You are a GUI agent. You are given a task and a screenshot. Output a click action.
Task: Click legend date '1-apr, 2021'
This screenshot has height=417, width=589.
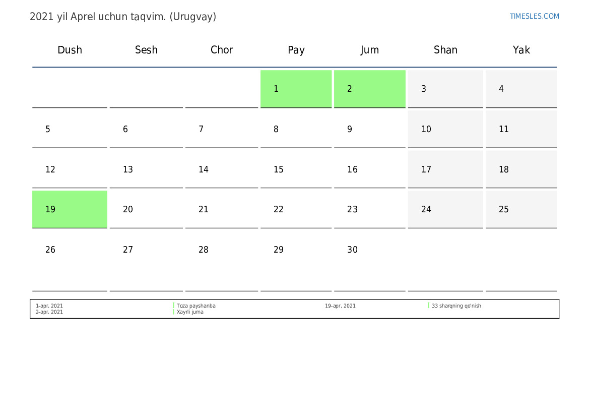(49, 306)
